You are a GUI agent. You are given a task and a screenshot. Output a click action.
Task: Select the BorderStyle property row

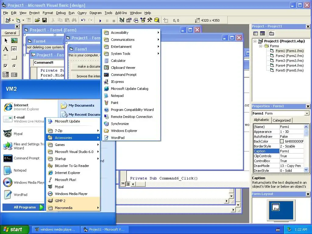pyautogui.click(x=278, y=146)
